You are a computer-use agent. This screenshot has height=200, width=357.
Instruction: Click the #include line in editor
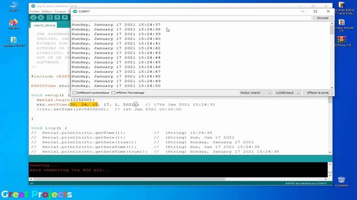pos(51,77)
